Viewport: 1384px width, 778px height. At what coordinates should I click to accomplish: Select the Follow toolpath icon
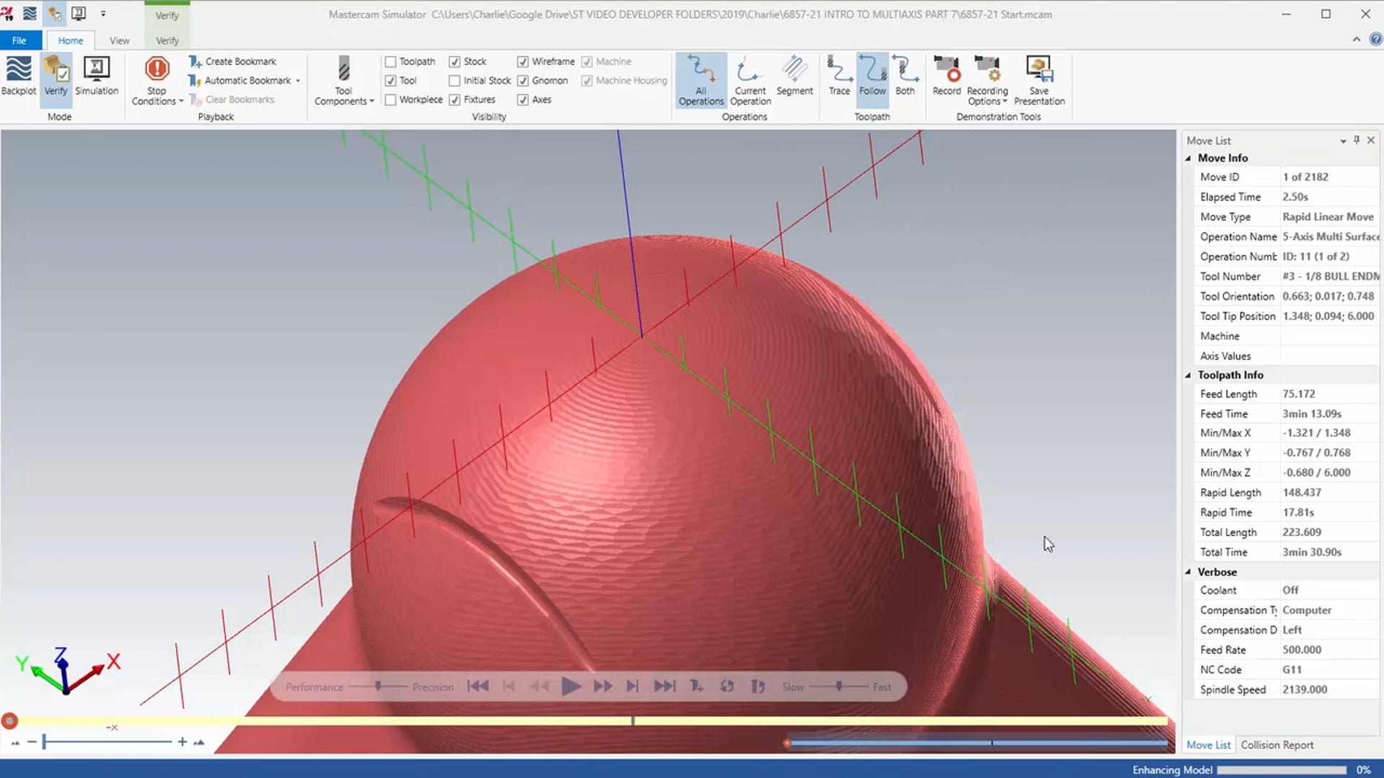point(871,76)
